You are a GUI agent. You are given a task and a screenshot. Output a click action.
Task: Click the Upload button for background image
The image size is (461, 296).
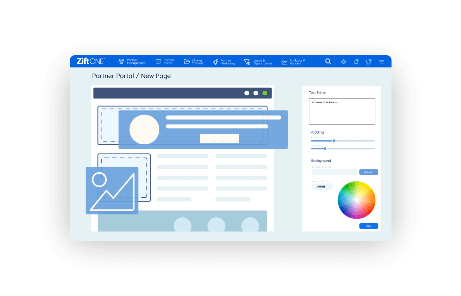pyautogui.click(x=368, y=172)
